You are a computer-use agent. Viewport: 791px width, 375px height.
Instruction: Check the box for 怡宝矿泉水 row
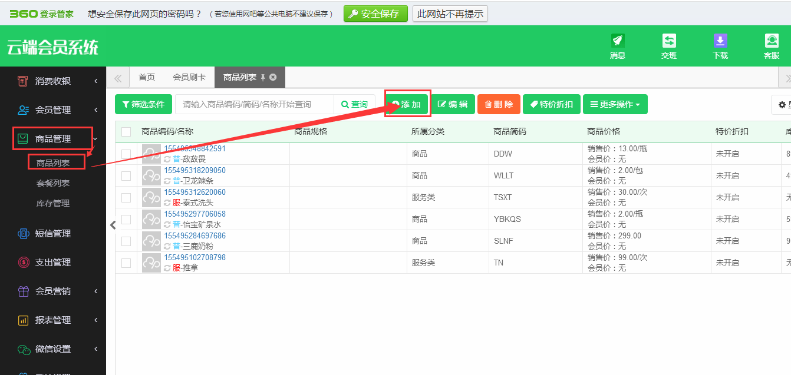(x=126, y=219)
